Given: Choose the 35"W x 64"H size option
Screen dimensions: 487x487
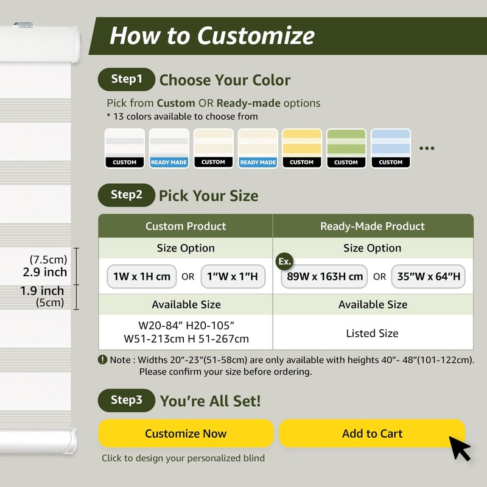Looking at the screenshot, I should tap(428, 276).
